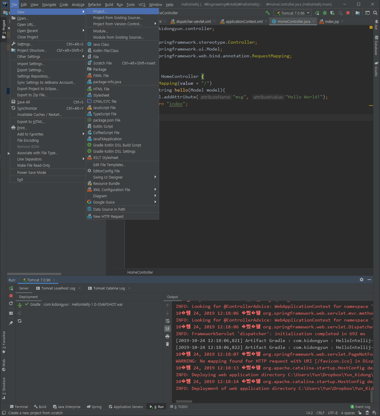Open the Tomcat Catalina Log tab

[x=109, y=288]
